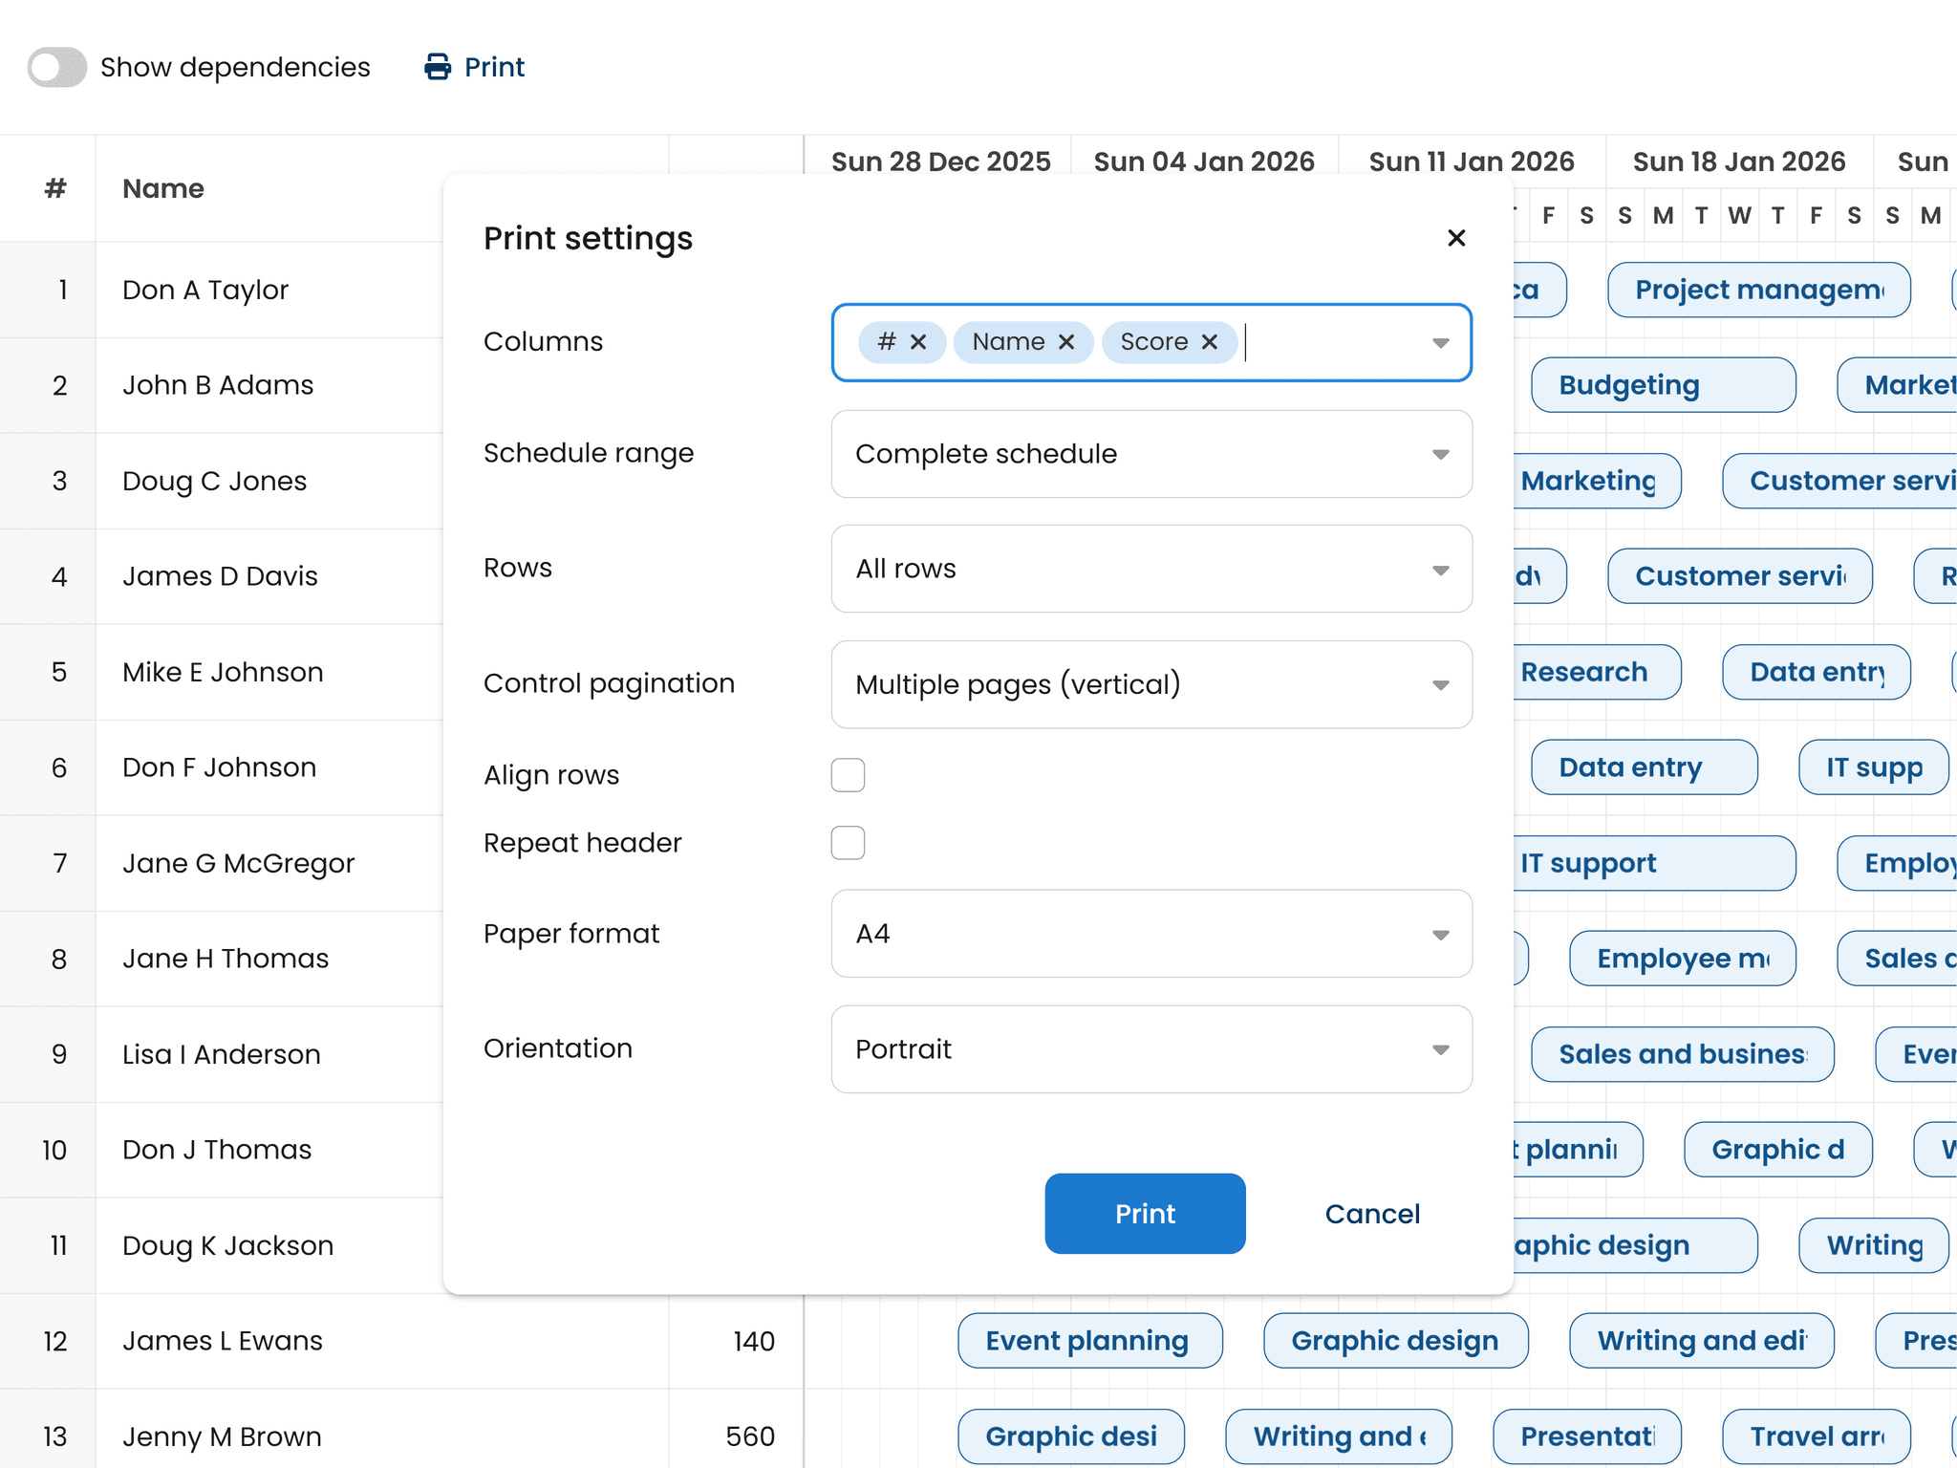
Task: Click the Budgeting task bar
Action: [1664, 385]
